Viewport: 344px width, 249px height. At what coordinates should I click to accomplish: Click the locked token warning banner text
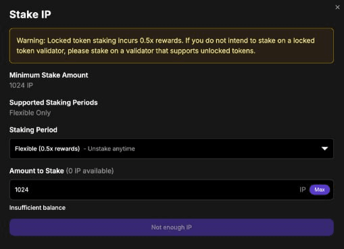(x=166, y=46)
